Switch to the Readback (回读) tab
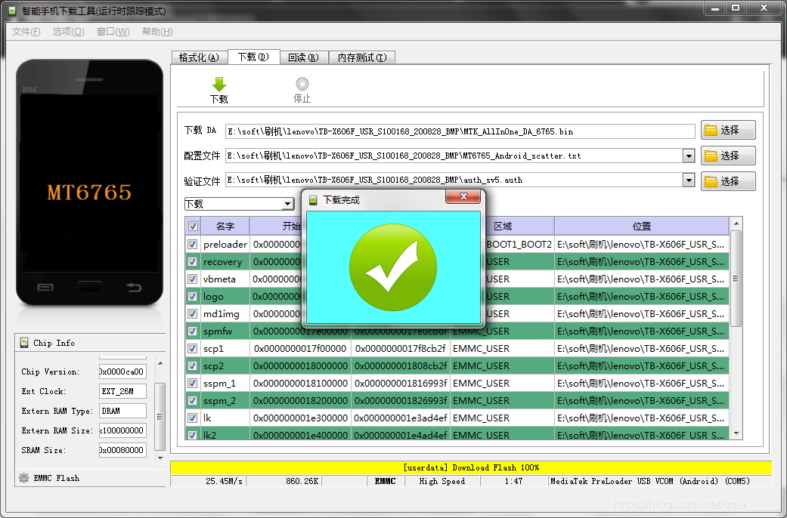Screen dimensions: 787x518 304,57
